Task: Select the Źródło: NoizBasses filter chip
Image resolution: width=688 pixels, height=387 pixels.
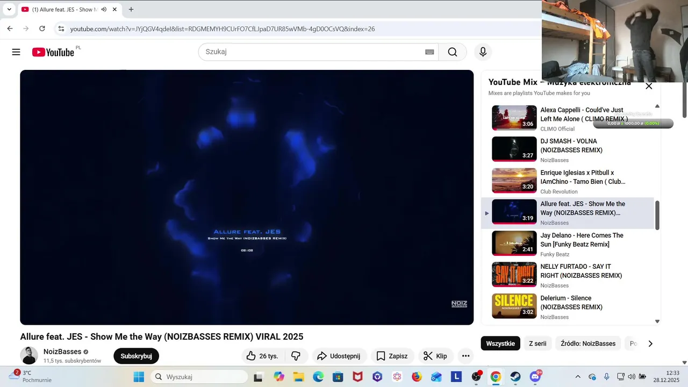Action: point(588,343)
